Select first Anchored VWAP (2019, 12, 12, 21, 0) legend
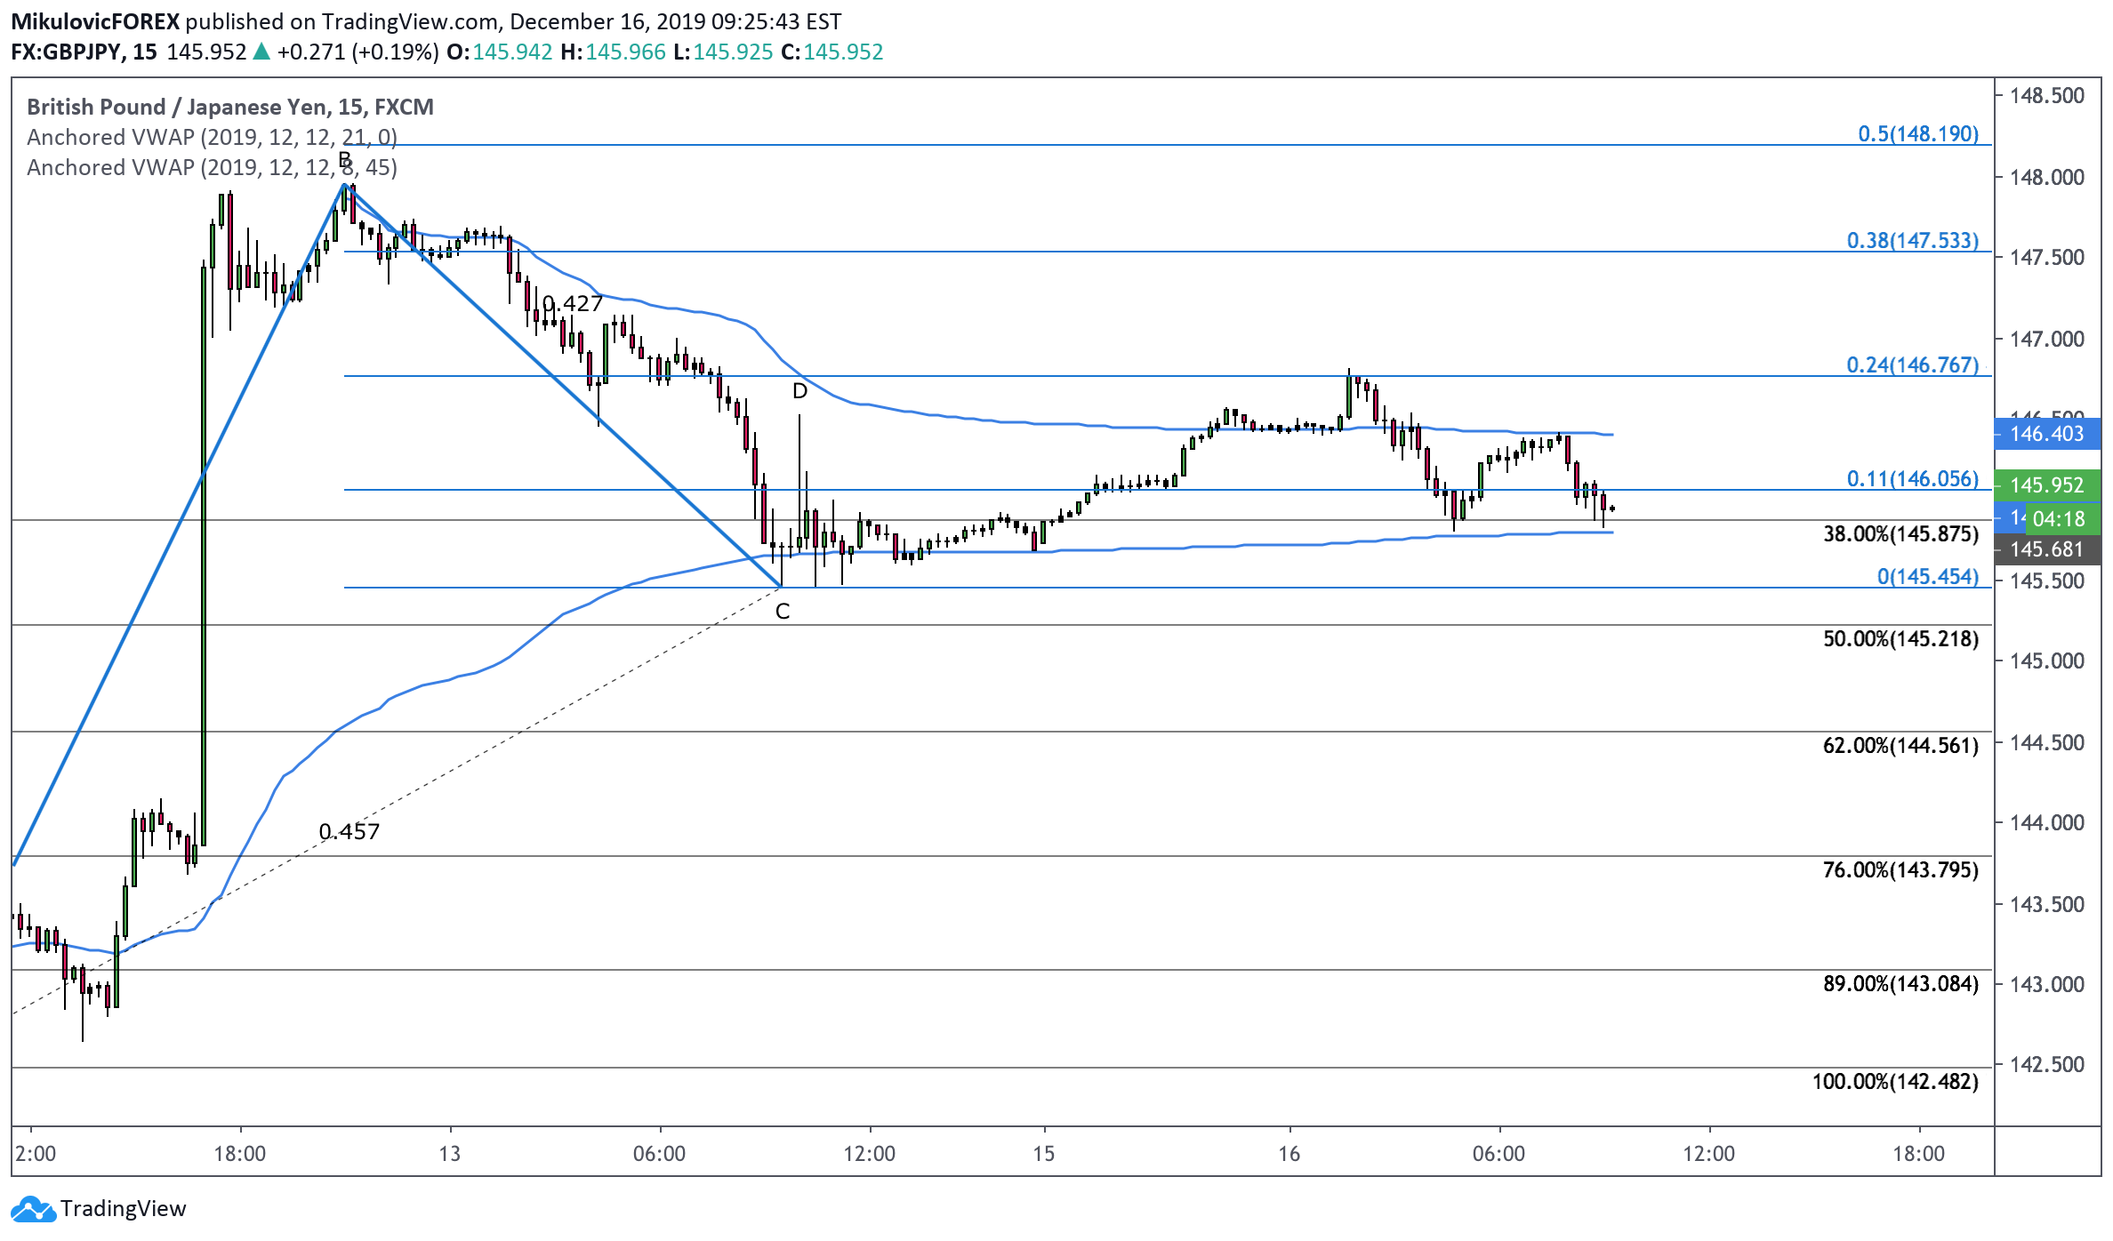Viewport: 2113px width, 1241px height. (x=212, y=137)
